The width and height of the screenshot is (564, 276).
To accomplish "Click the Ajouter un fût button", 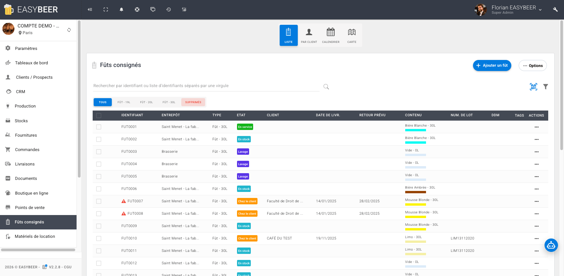I will click(492, 66).
